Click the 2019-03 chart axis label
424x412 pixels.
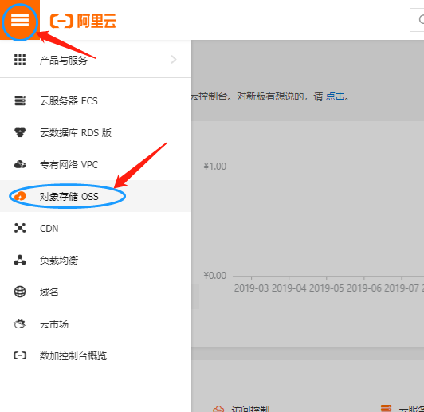(251, 288)
